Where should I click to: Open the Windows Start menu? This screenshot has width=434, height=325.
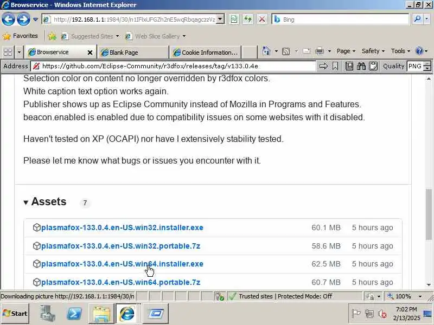[15, 314]
